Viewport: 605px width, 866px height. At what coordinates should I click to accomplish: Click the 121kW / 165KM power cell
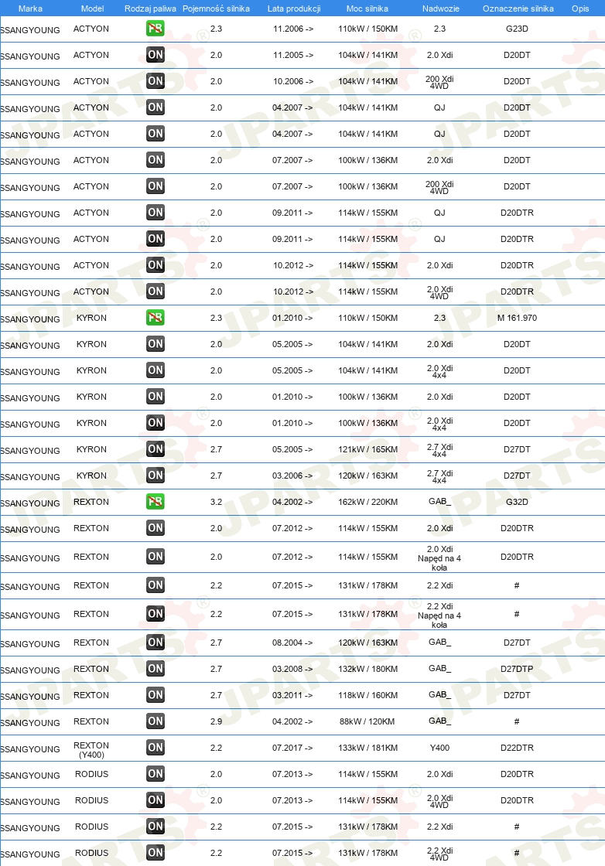pos(368,449)
